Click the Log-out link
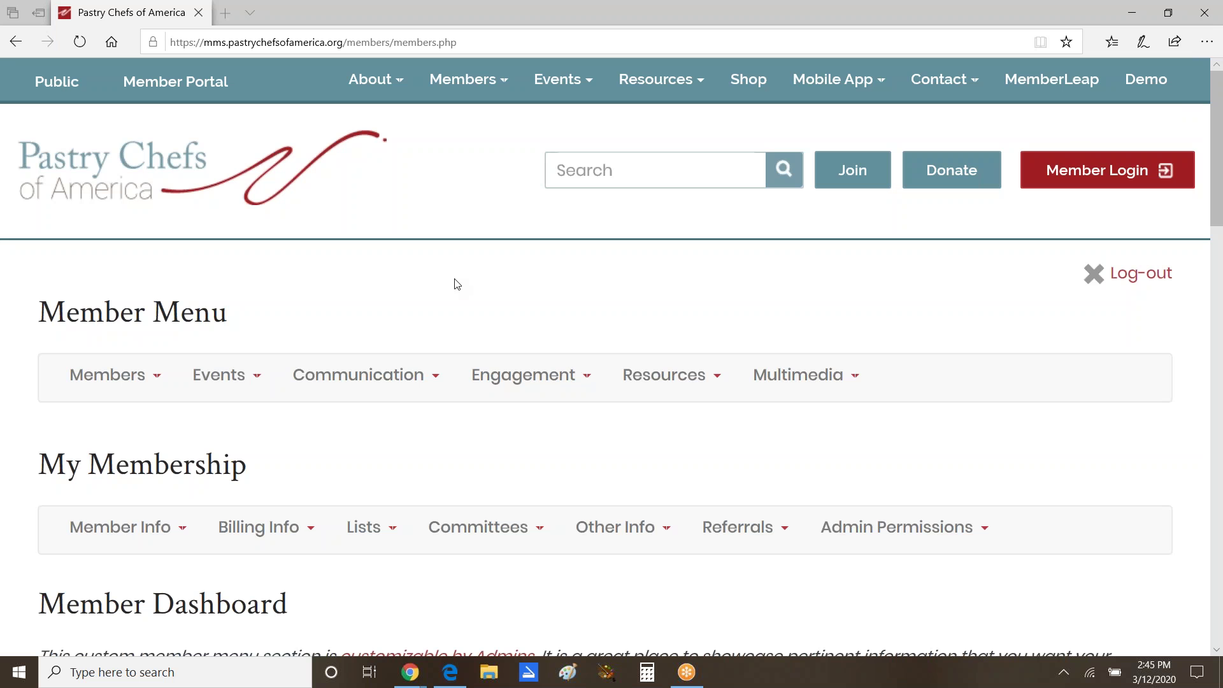 (1140, 273)
